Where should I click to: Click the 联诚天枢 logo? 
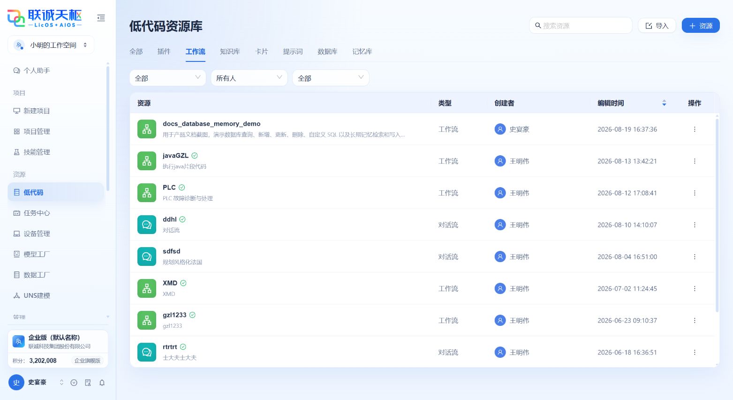tap(45, 18)
